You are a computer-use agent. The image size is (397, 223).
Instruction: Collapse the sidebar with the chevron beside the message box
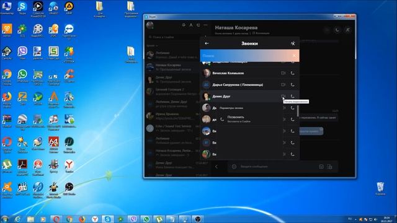[216, 167]
